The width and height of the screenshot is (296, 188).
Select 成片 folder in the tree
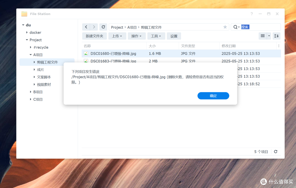click(x=40, y=70)
